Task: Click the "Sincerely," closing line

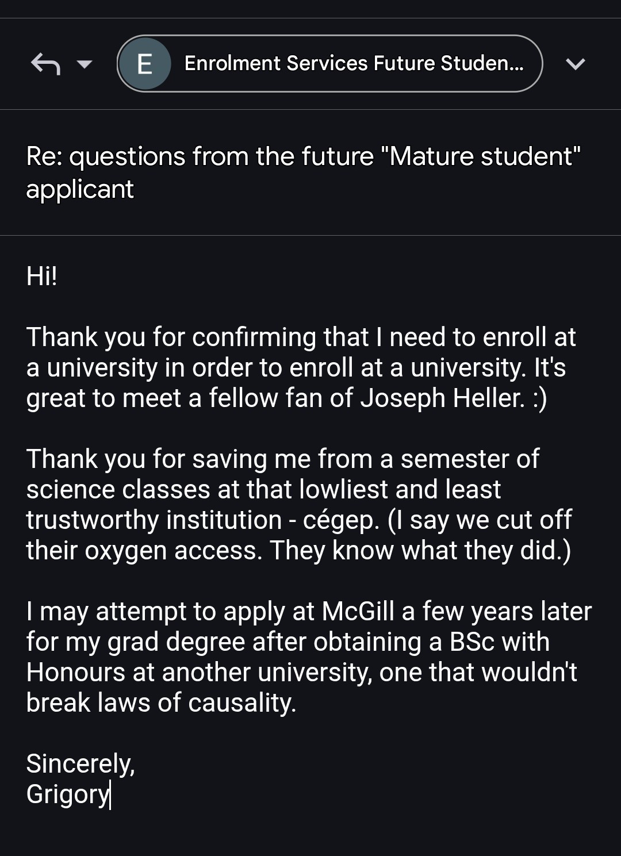Action: point(80,763)
